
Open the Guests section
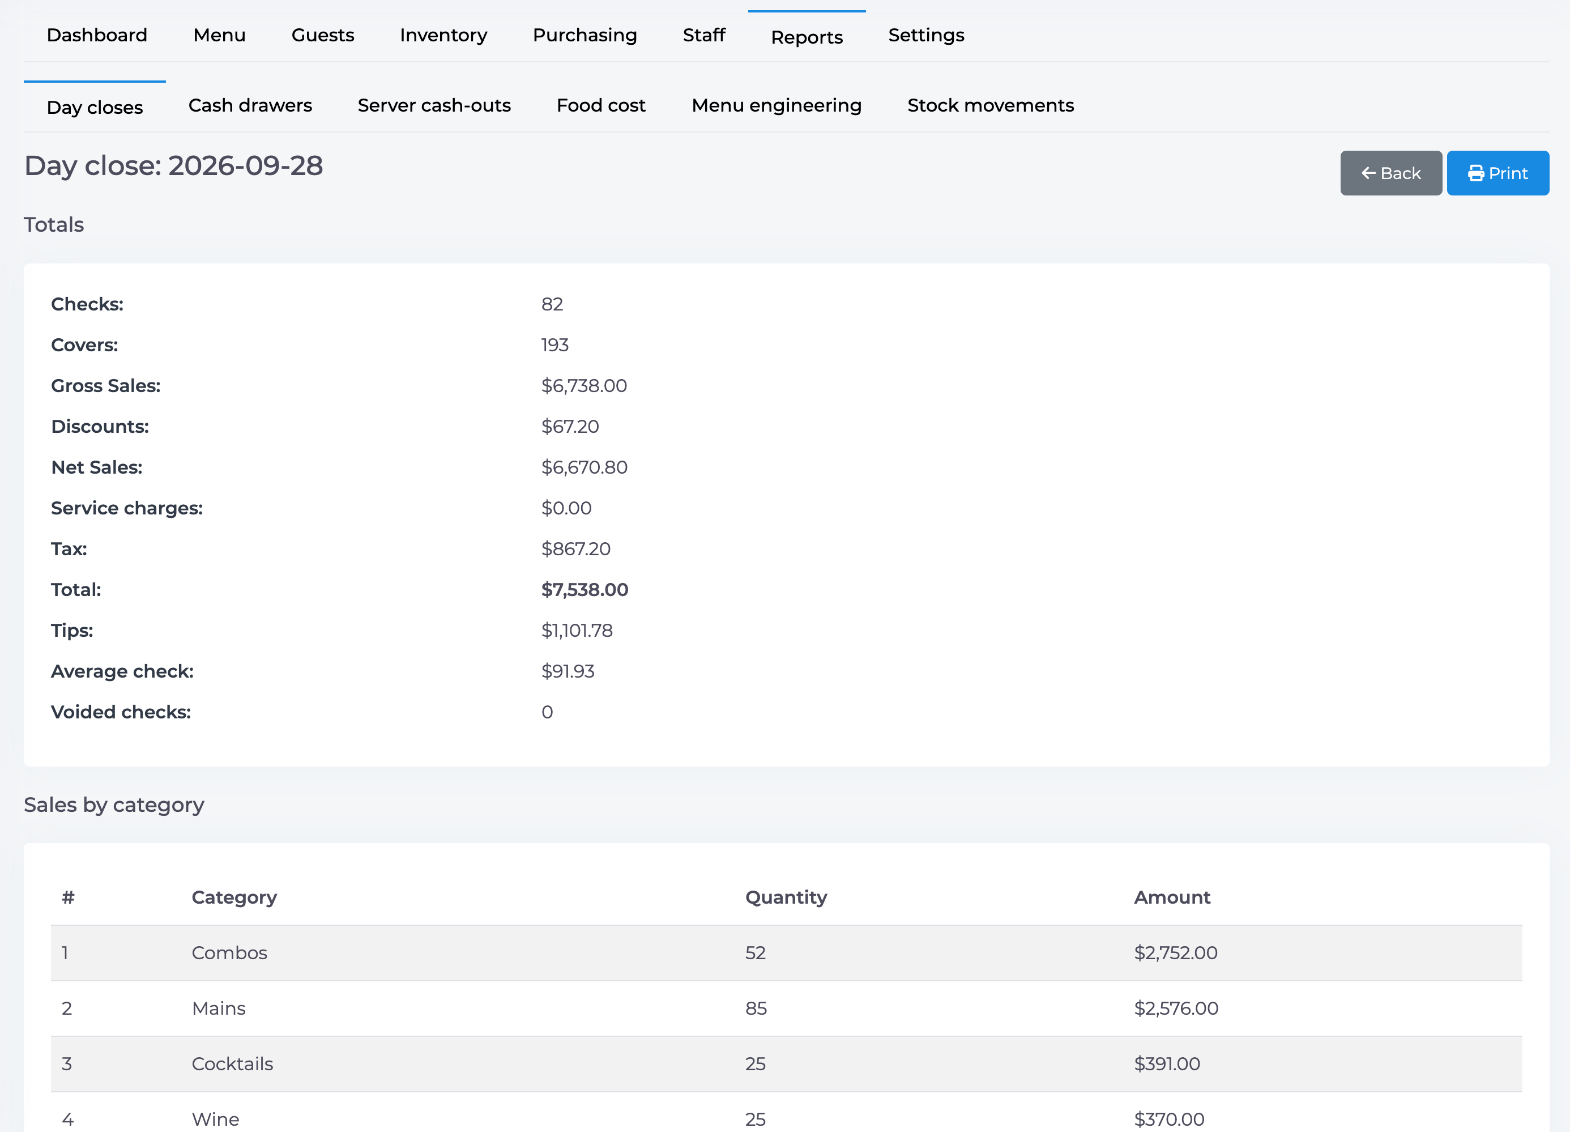(323, 35)
